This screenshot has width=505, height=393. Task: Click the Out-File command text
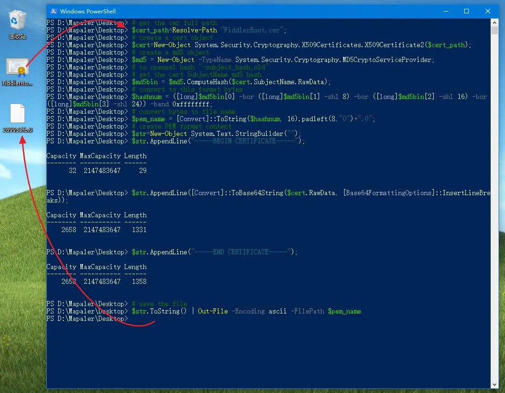[213, 312]
